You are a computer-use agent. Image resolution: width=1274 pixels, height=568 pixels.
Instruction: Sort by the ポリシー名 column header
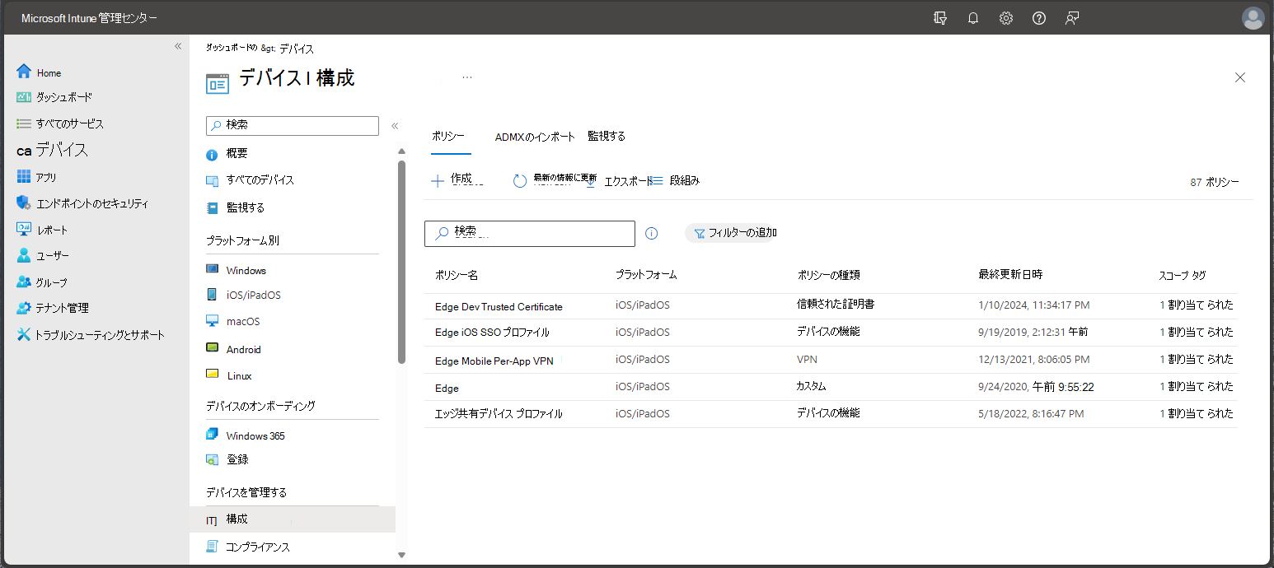pos(456,275)
